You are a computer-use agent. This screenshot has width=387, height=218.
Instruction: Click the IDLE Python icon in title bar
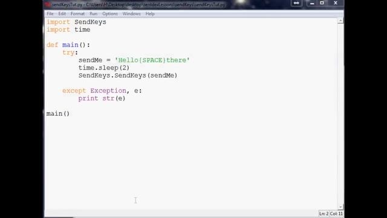pyautogui.click(x=48, y=4)
